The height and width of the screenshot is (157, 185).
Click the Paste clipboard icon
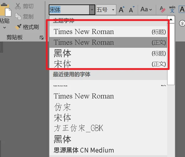(6, 10)
